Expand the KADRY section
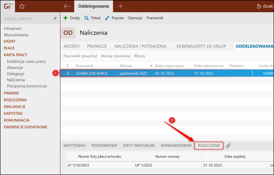The height and width of the screenshot is (175, 274). click(x=10, y=41)
